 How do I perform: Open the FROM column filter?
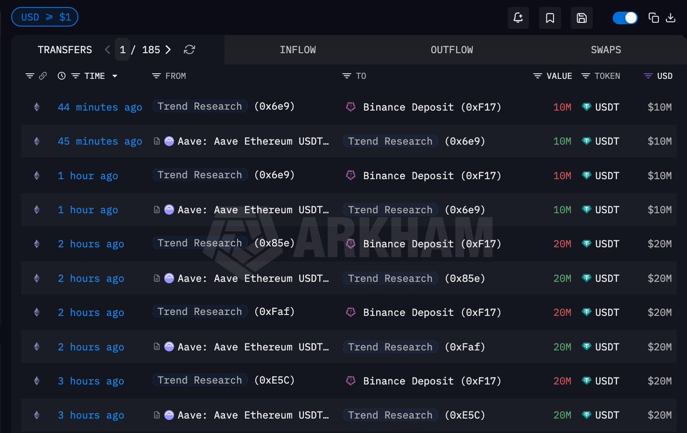[156, 76]
